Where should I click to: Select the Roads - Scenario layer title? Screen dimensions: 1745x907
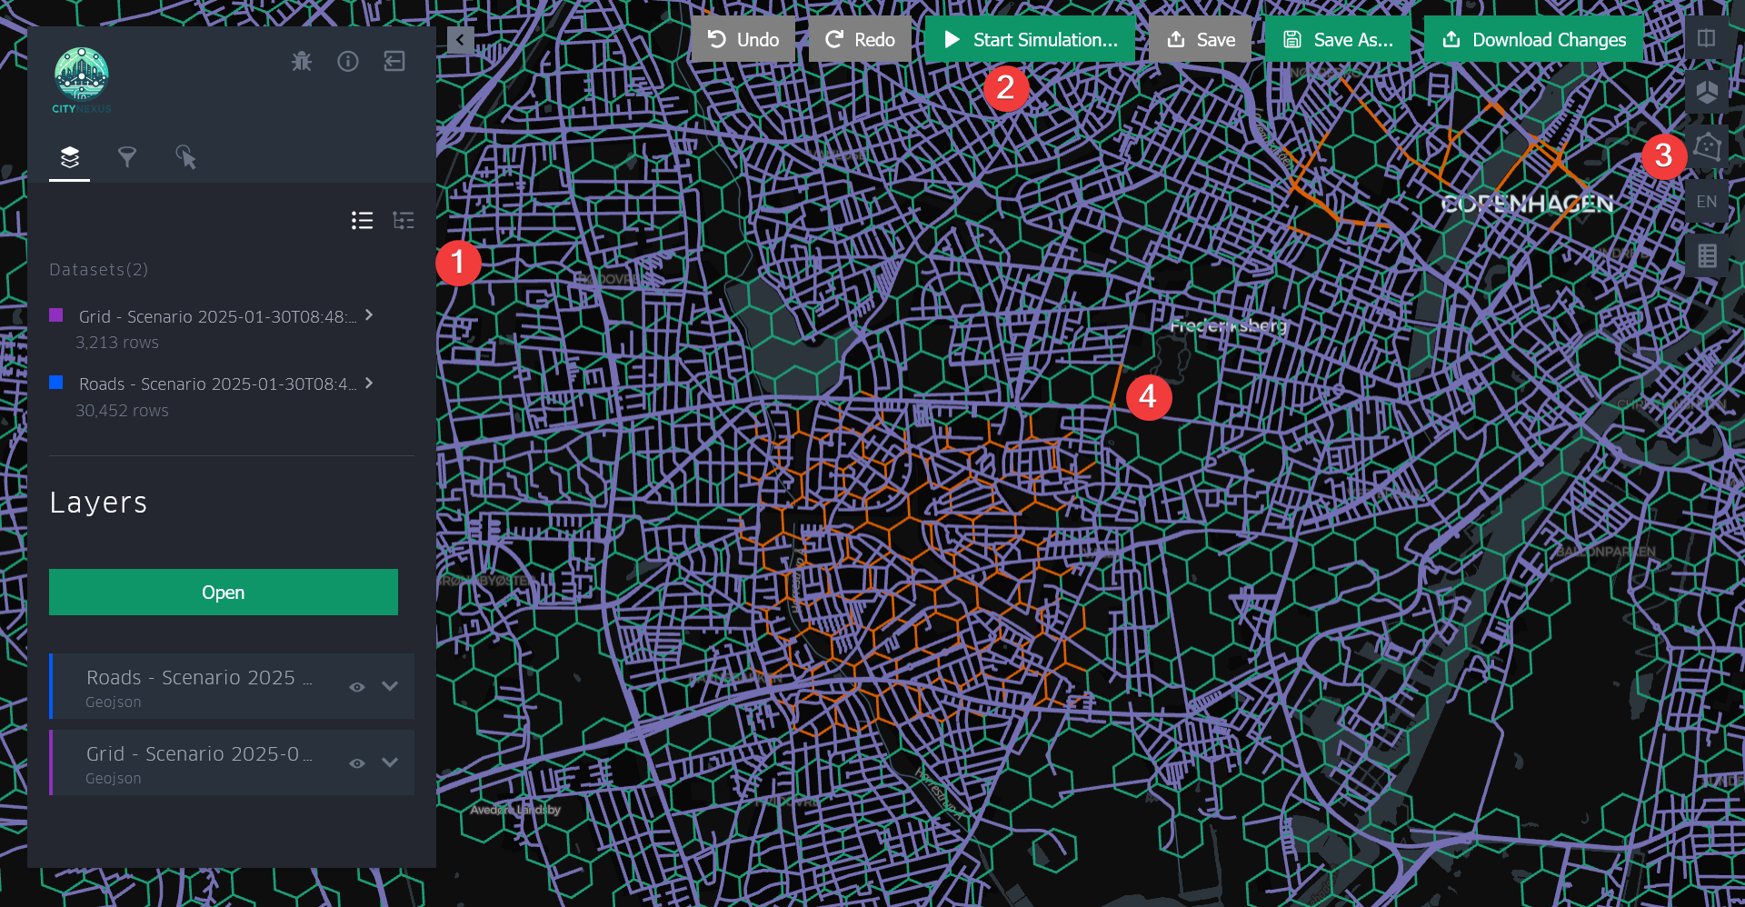tap(199, 678)
